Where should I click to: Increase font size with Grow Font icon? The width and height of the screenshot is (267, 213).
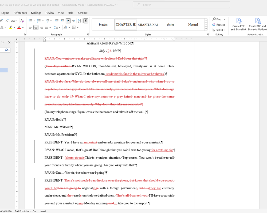pyautogui.click(x=2, y=21)
